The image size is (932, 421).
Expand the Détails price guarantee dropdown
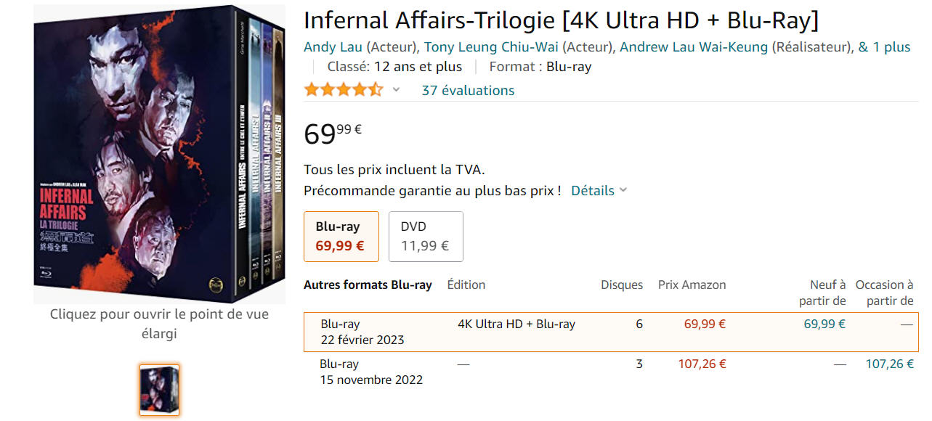(599, 190)
